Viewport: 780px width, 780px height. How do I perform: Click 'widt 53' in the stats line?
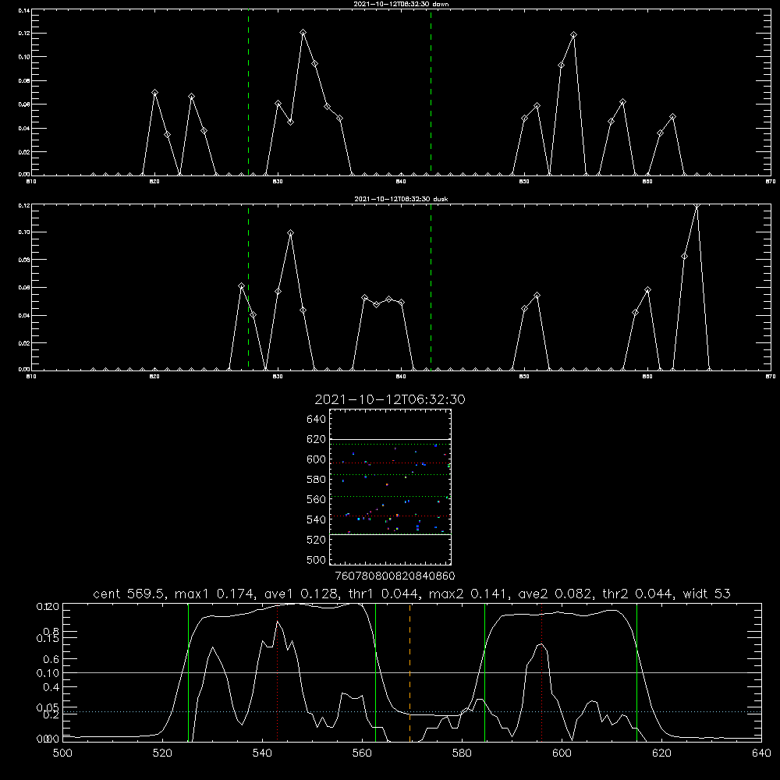point(707,594)
